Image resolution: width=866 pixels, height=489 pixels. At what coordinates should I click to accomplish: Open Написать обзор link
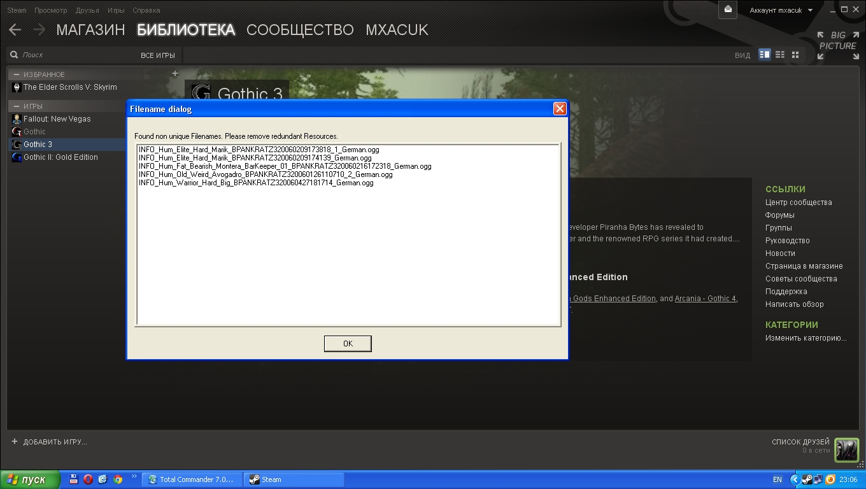(795, 304)
